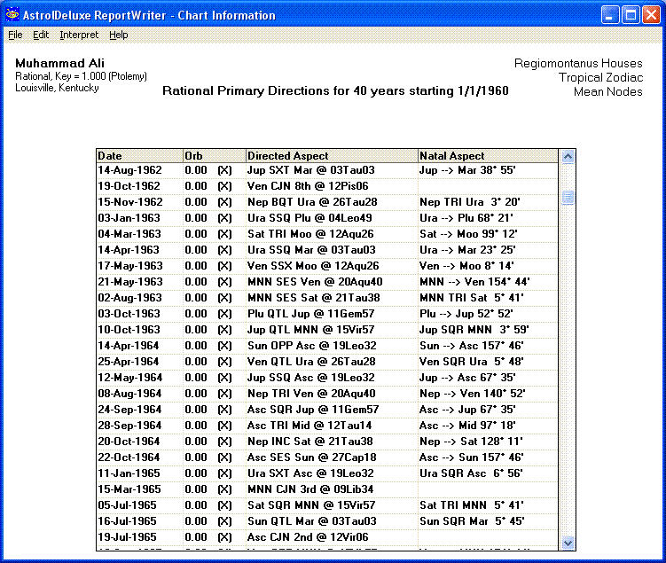Sort by the Directed Aspect column header
Image resolution: width=666 pixels, height=563 pixels.
click(x=331, y=156)
